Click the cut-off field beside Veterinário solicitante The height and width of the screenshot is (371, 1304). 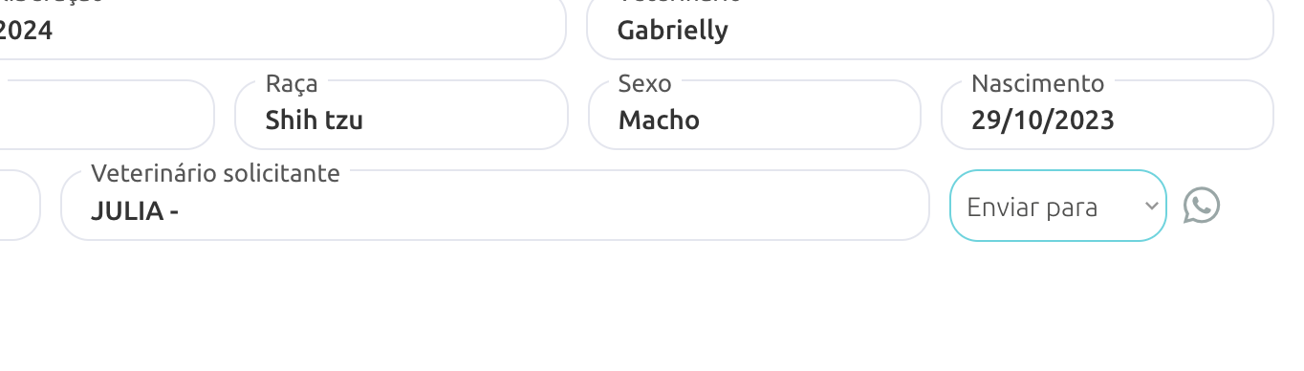click(19, 206)
